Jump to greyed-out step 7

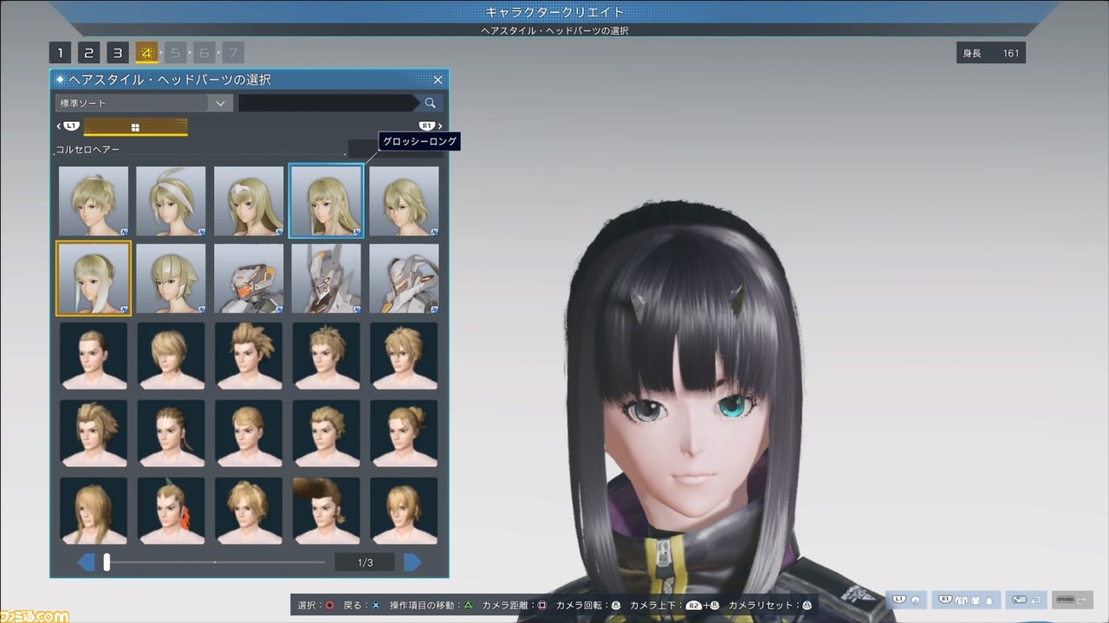[x=233, y=53]
